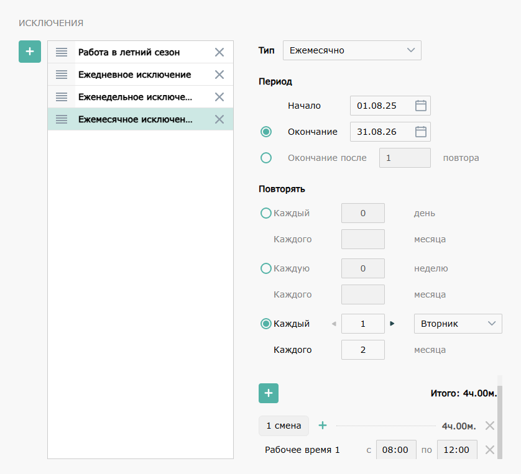Screen dimensions: 521x474
Task: Click the "1 смена" shift button
Action: (x=284, y=426)
